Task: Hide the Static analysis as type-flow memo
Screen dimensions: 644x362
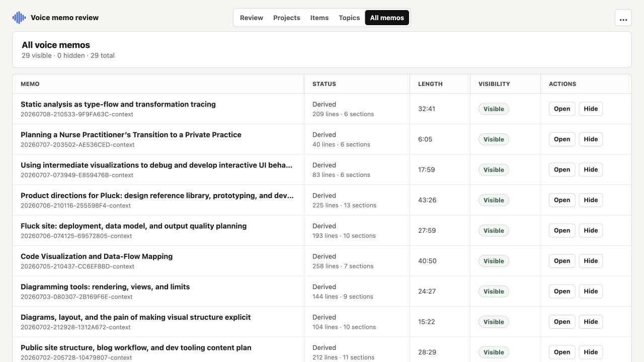Action: pyautogui.click(x=591, y=109)
